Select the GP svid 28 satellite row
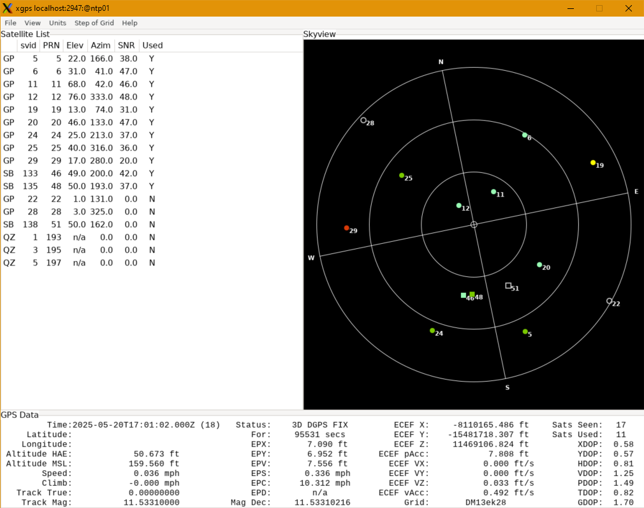 tap(152, 212)
